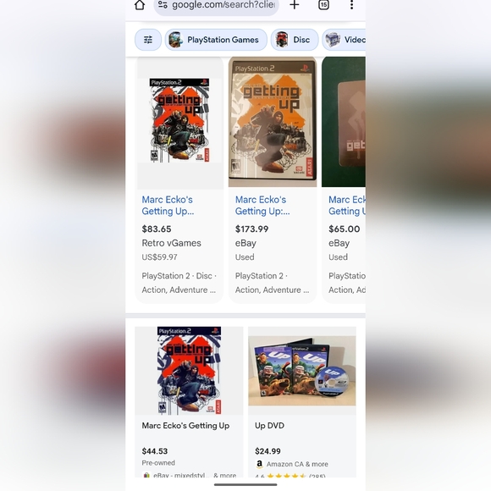Tap the browser home icon
Image resolution: width=491 pixels, height=491 pixels.
click(140, 5)
